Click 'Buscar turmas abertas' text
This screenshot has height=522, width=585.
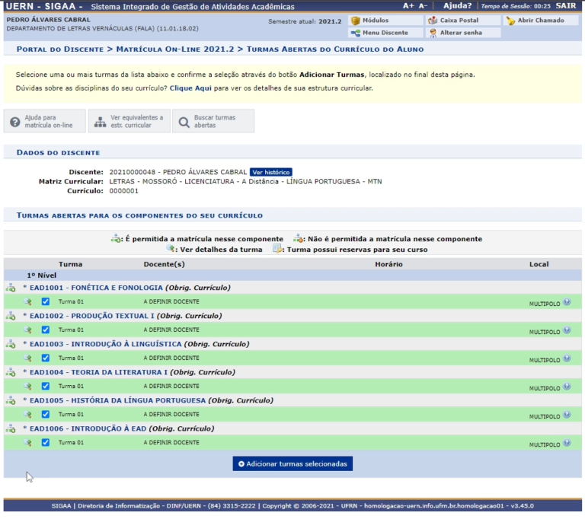click(215, 122)
